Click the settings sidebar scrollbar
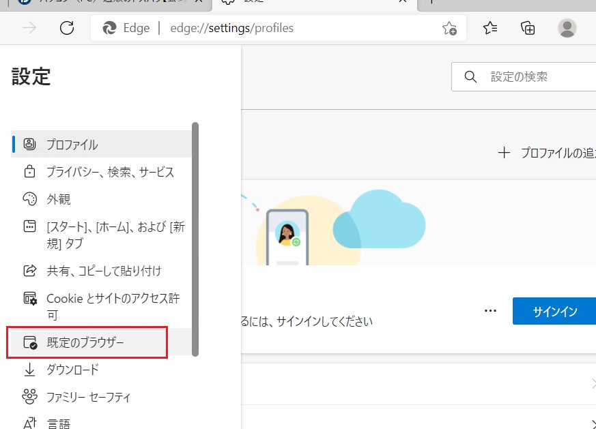 click(x=195, y=239)
